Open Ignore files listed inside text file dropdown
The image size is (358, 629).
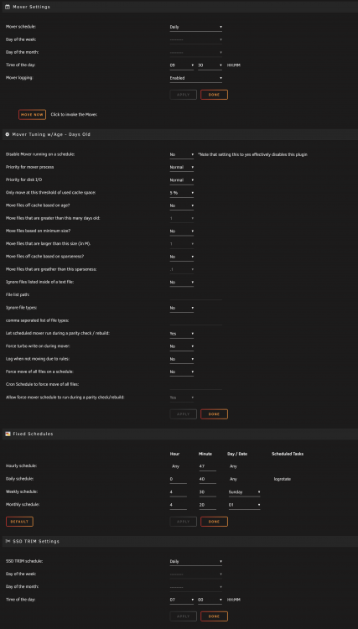pos(182,283)
